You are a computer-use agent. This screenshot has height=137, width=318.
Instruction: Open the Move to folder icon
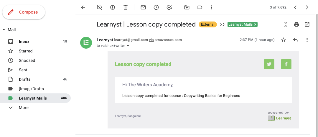coord(187,7)
